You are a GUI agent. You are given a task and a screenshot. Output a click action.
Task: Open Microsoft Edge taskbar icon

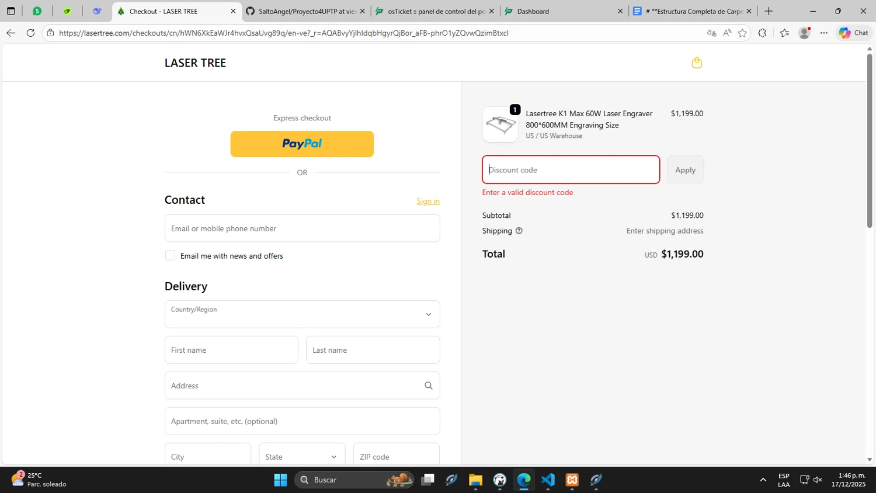pos(524,480)
